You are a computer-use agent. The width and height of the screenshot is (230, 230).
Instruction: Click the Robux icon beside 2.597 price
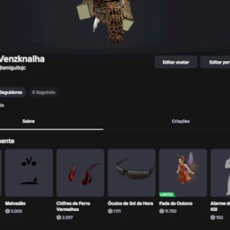[59, 217]
